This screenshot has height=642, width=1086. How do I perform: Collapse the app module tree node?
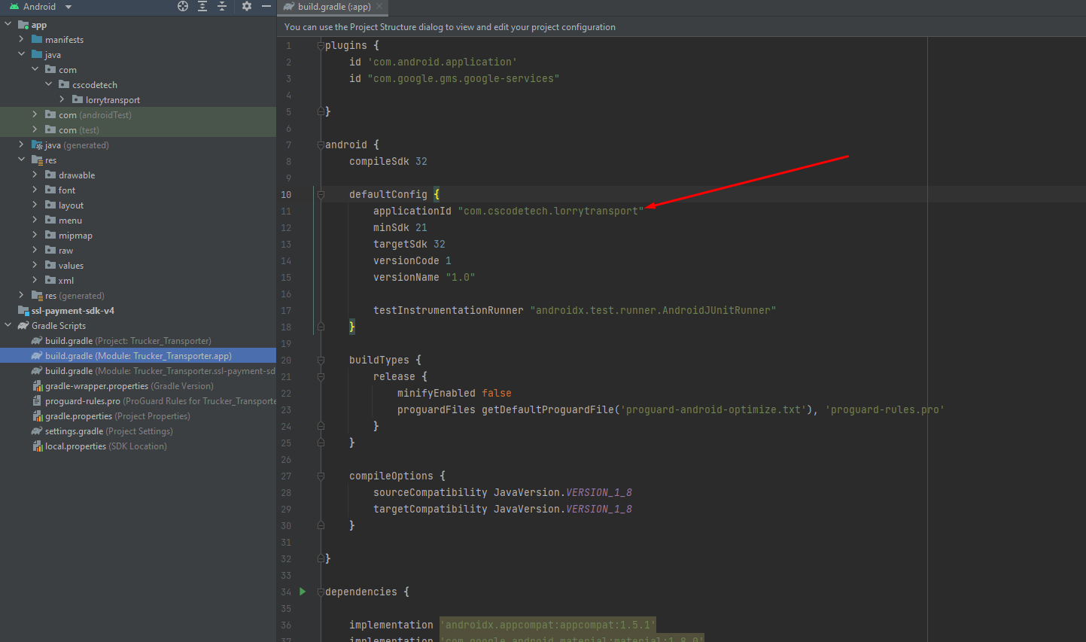click(8, 25)
